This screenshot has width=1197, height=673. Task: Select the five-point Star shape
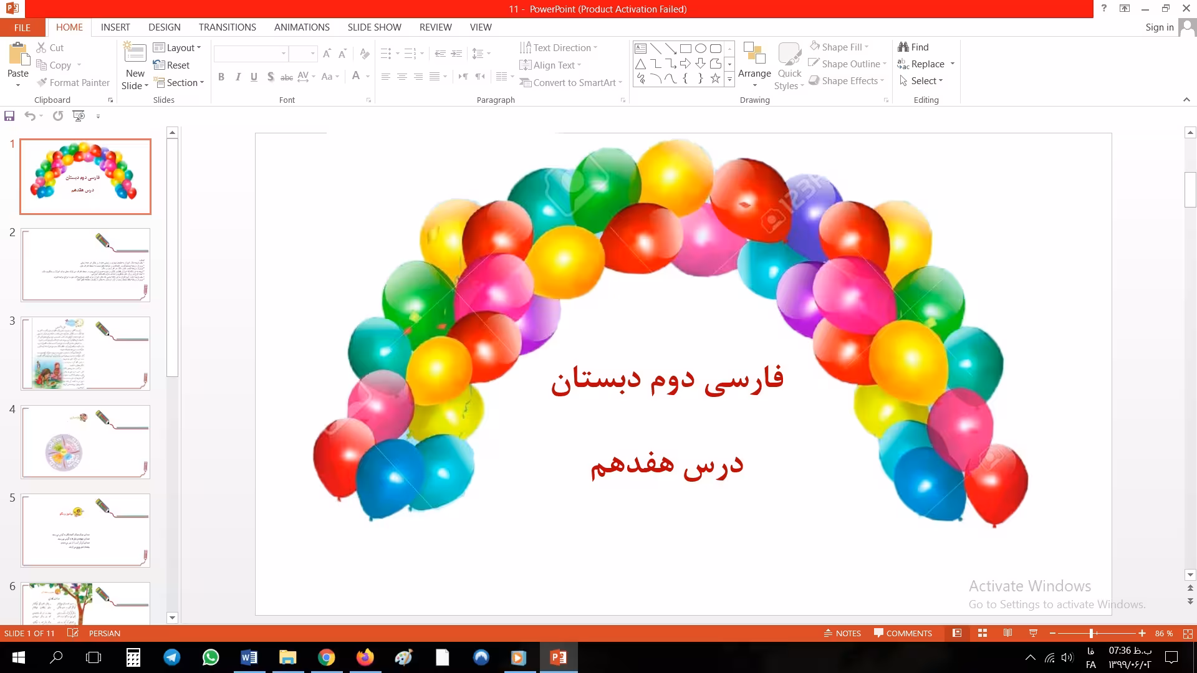point(715,79)
